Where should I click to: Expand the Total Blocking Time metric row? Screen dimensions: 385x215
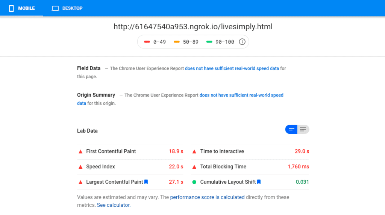click(x=250, y=167)
